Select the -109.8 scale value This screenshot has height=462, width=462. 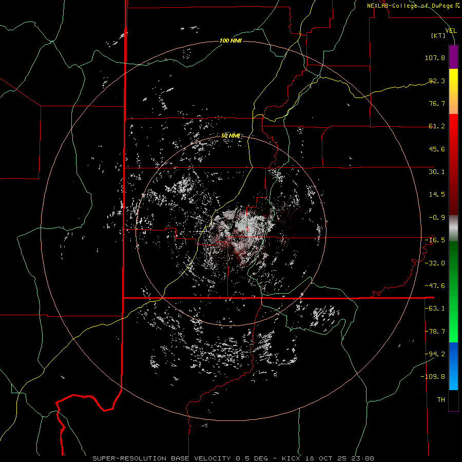(x=433, y=377)
